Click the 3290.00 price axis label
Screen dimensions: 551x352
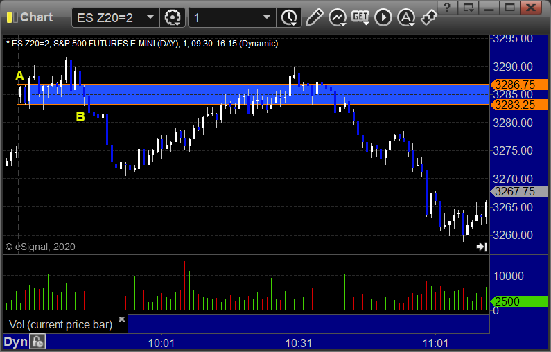click(x=513, y=67)
